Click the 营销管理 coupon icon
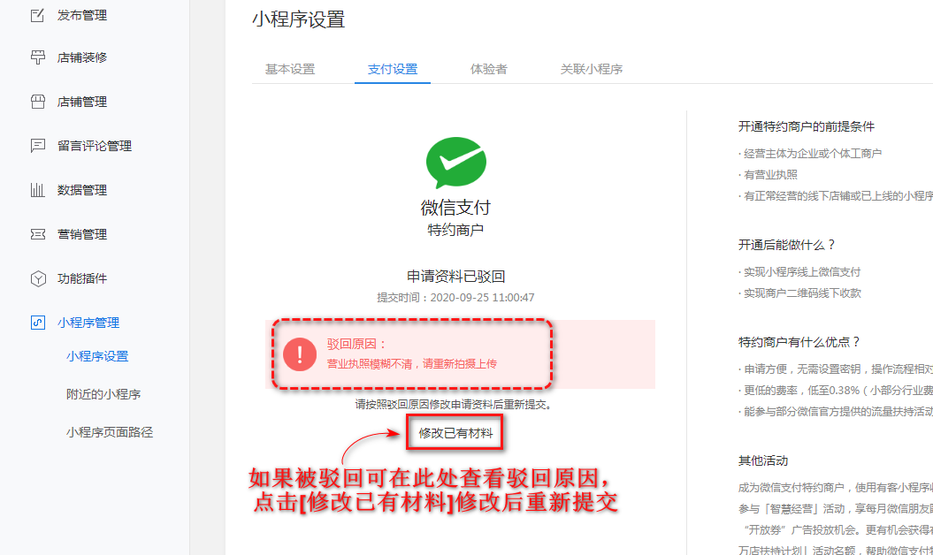This screenshot has height=555, width=933. 37,234
